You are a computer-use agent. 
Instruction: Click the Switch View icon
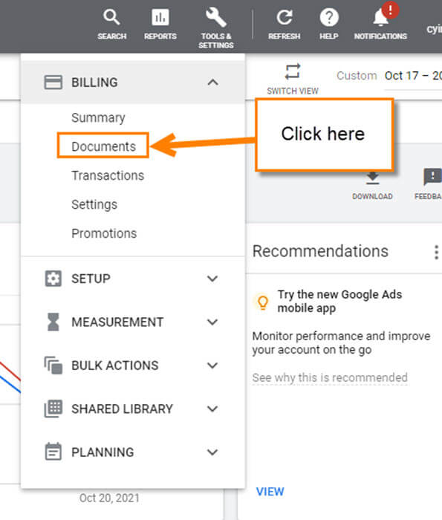point(293,71)
